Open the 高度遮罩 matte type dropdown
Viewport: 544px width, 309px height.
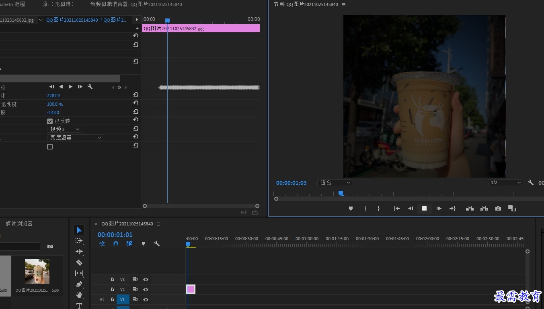click(75, 137)
